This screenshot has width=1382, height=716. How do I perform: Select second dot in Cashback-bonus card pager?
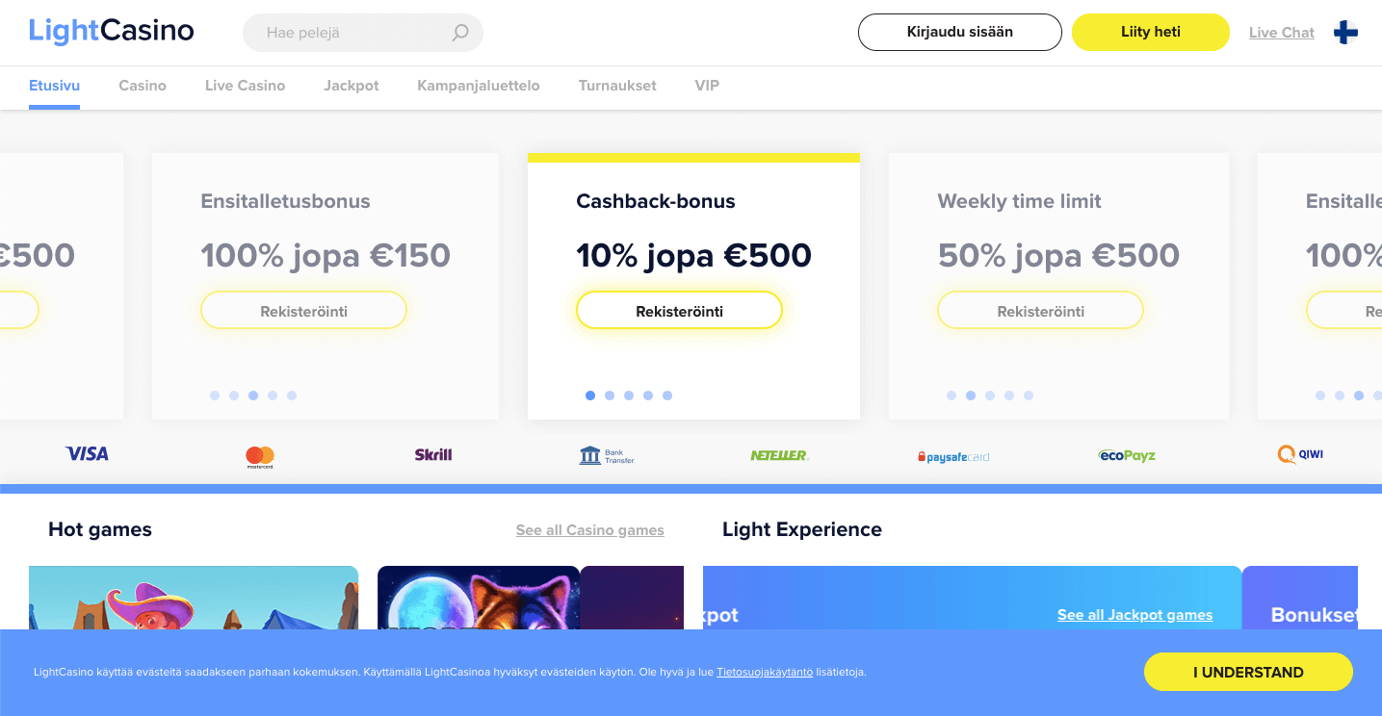pos(610,396)
